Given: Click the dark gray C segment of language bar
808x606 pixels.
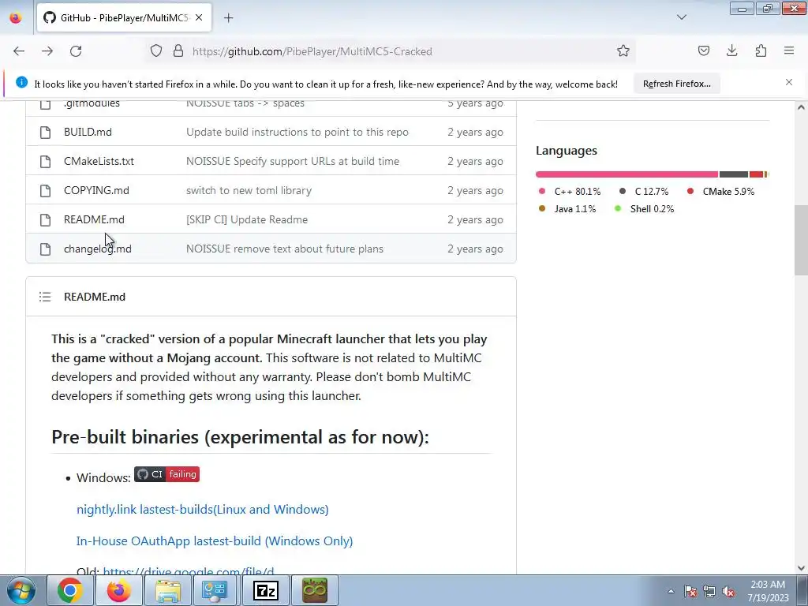Looking at the screenshot, I should pos(734,174).
